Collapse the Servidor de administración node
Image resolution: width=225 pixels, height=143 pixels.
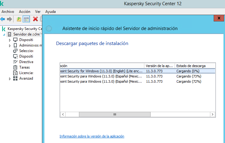pyautogui.click(x=4, y=34)
